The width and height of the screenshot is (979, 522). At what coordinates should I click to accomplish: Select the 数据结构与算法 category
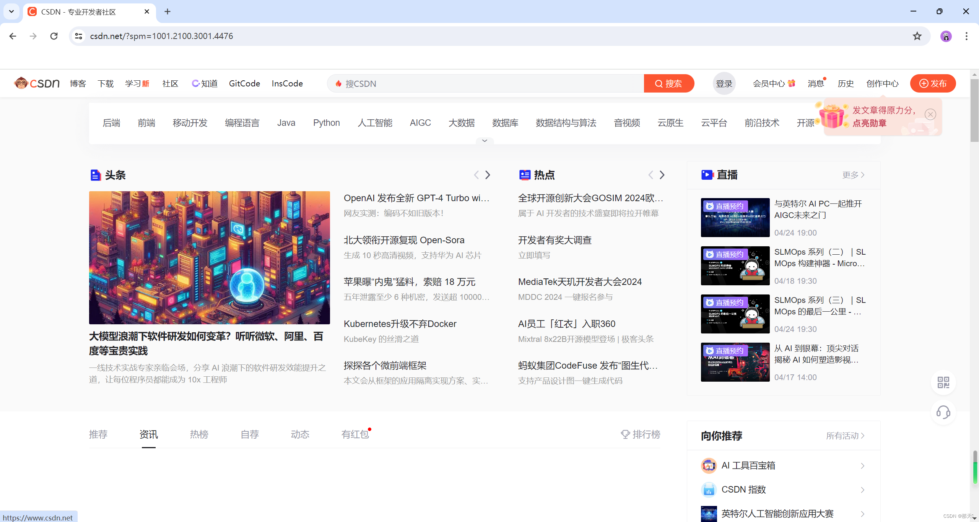pos(566,123)
